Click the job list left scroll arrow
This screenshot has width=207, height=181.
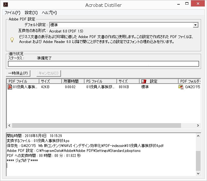click(x=9, y=125)
